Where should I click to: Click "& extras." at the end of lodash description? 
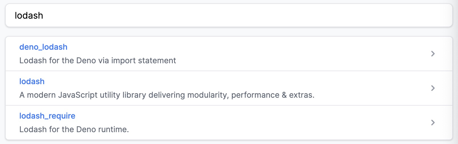298,95
